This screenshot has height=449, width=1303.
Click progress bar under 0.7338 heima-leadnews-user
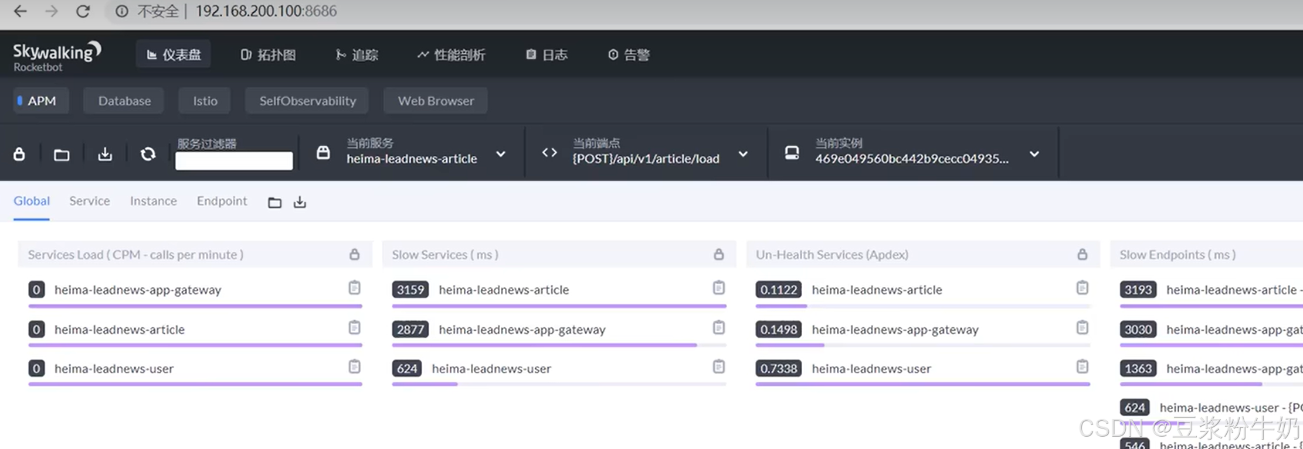point(923,384)
